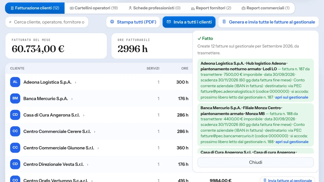Image resolution: width=324 pixels, height=182 pixels.
Task: Click the 300 h value for Adeona Logistica
Action: tap(182, 82)
